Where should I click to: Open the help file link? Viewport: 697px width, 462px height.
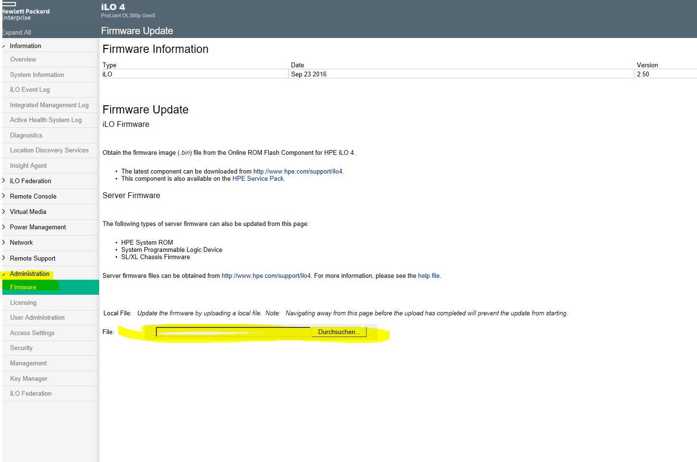click(x=429, y=275)
